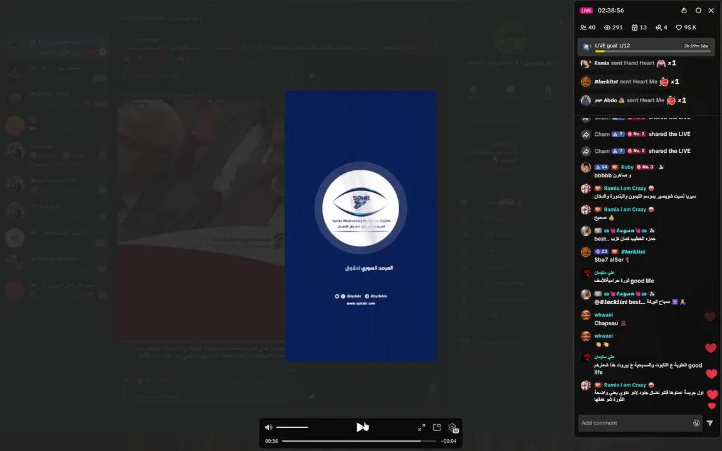Image resolution: width=722 pixels, height=451 pixels.
Task: Click the share arrow icon beside Cham's last share
Action: [x=586, y=152]
